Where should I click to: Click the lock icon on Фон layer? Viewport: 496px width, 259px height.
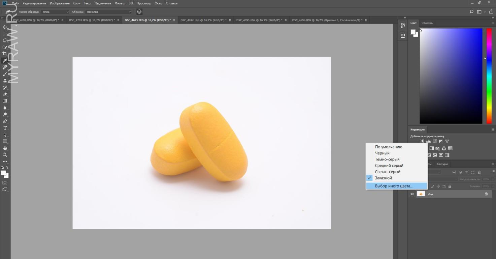pos(486,194)
